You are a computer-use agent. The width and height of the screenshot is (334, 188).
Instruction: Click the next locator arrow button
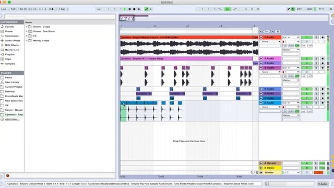pyautogui.click(x=272, y=31)
